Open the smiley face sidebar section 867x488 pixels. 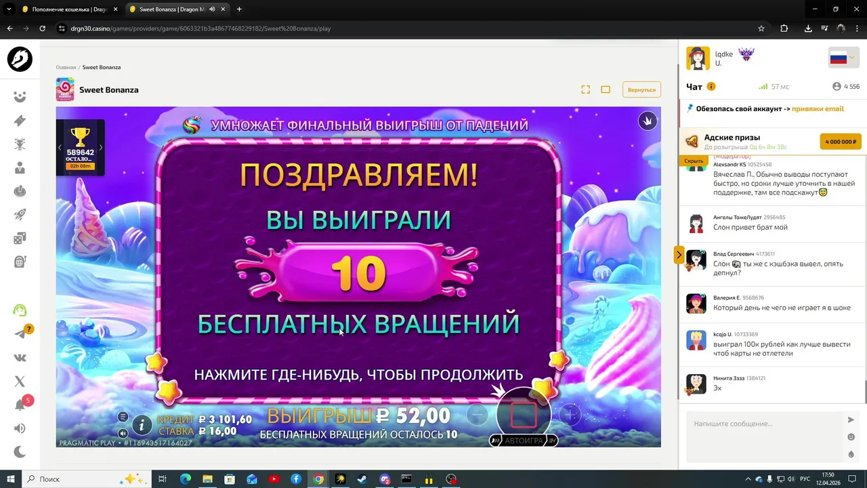tap(20, 97)
